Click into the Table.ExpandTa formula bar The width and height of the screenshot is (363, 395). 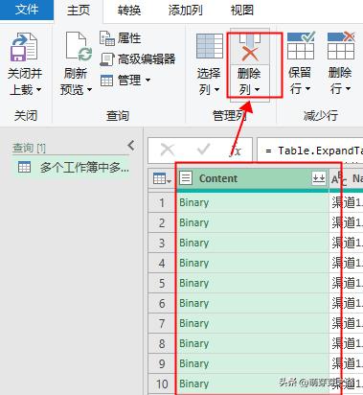[309, 151]
